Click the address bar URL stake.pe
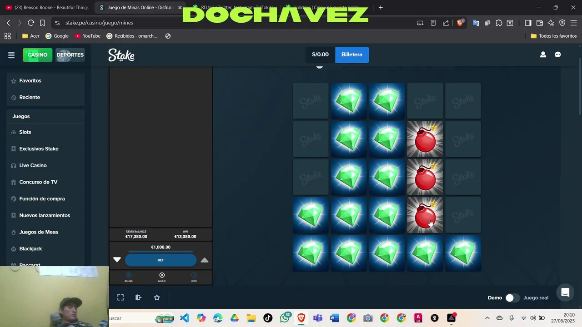This screenshot has height=327, width=582. 99,23
